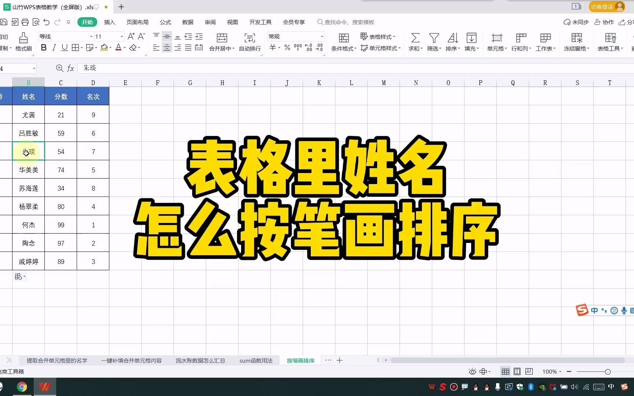Open the 视图 (View) ribbon tab
Image resolution: width=634 pixels, height=396 pixels.
coord(233,22)
